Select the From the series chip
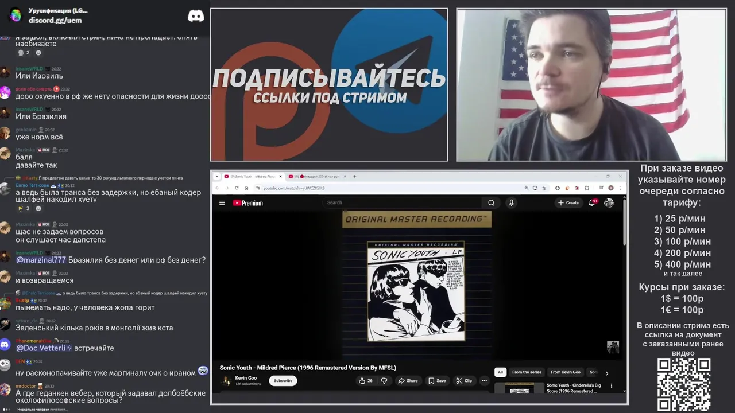 [527, 372]
